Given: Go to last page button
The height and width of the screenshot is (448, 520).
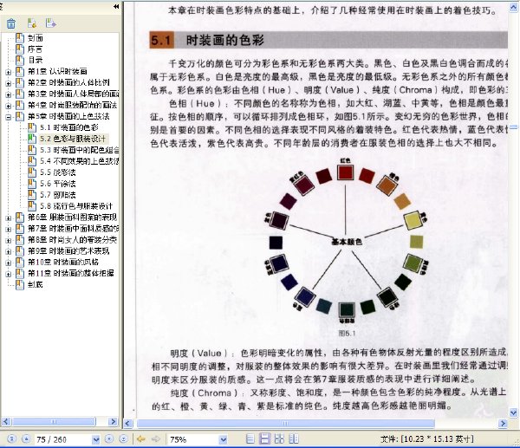Looking at the screenshot, I should point(123,439).
